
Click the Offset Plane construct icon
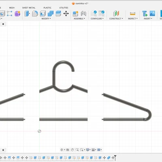coord(116,14)
